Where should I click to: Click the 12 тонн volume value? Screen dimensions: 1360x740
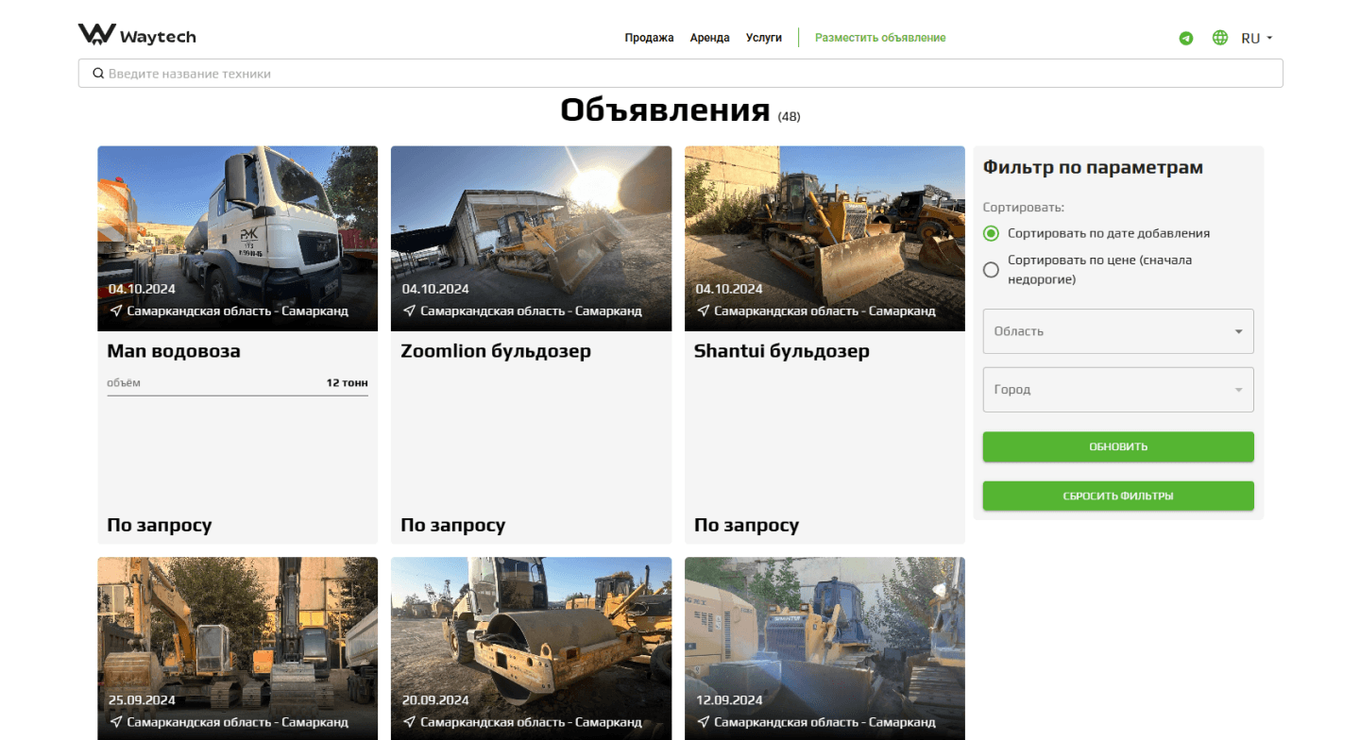[x=348, y=383]
